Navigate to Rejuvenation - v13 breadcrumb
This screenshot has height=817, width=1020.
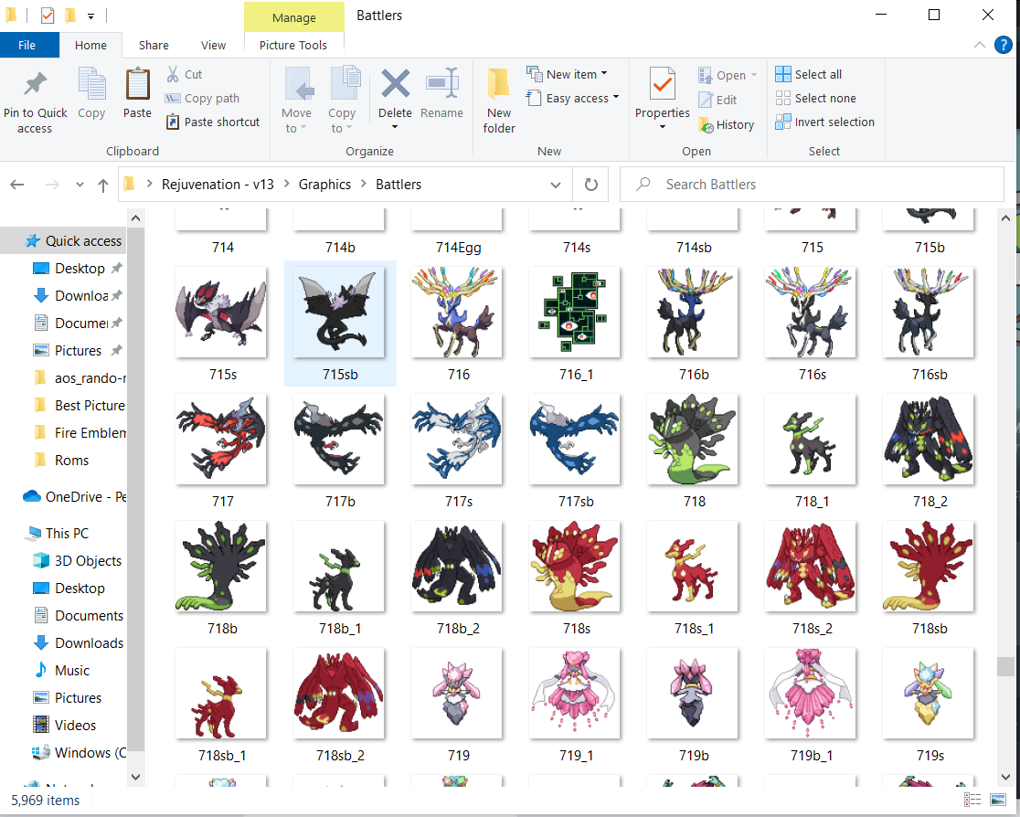218,185
